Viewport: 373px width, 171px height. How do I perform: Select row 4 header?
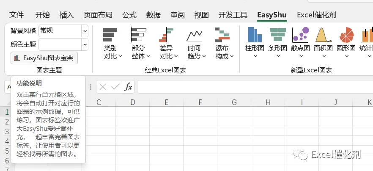(x=7, y=141)
